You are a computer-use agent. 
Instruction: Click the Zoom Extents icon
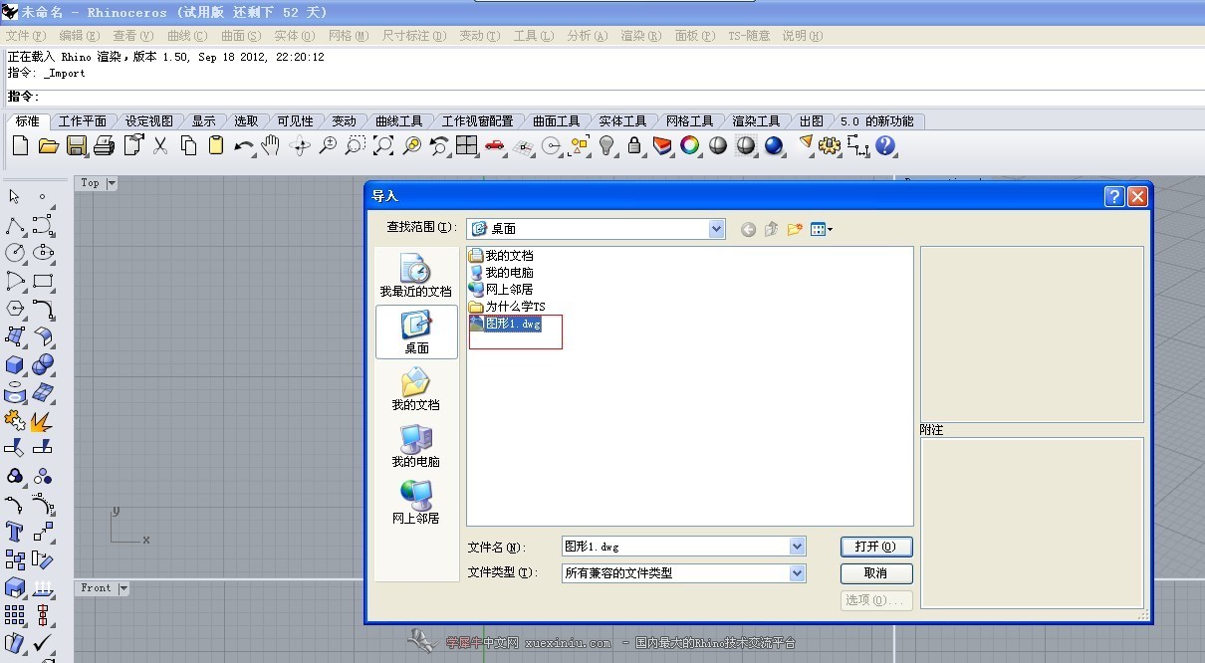point(383,146)
